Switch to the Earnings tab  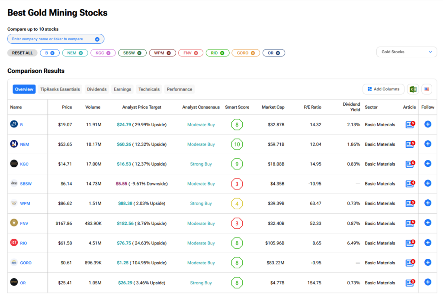click(122, 89)
